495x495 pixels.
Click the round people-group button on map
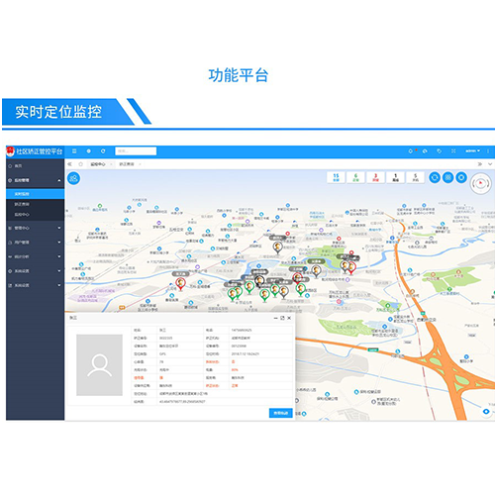[74, 178]
